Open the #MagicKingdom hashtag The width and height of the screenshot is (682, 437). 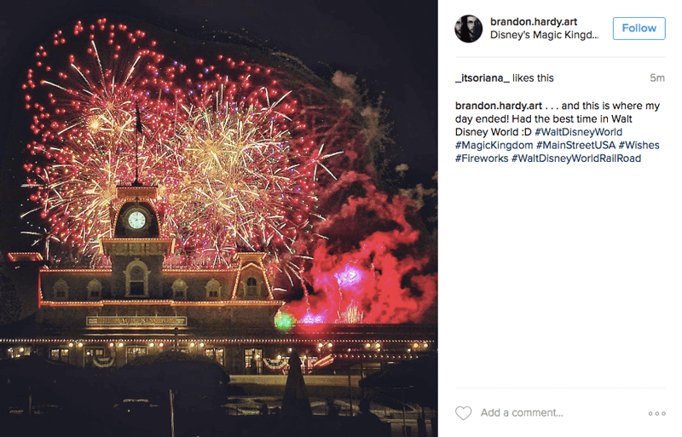[494, 145]
